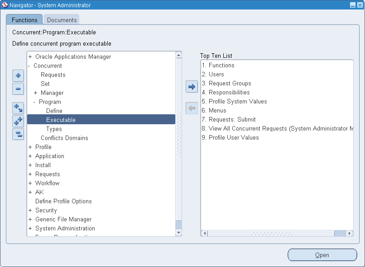Select Types under Program
Screen dimensions: 365x267
click(54, 129)
